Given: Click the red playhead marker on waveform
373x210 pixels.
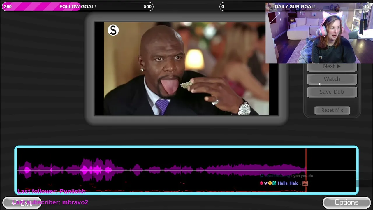Looking at the screenshot, I should [306, 170].
